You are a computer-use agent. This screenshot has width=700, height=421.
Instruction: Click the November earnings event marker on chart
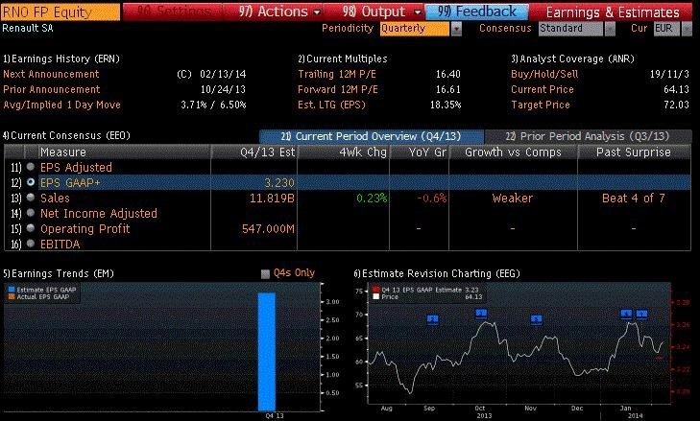pos(537,319)
